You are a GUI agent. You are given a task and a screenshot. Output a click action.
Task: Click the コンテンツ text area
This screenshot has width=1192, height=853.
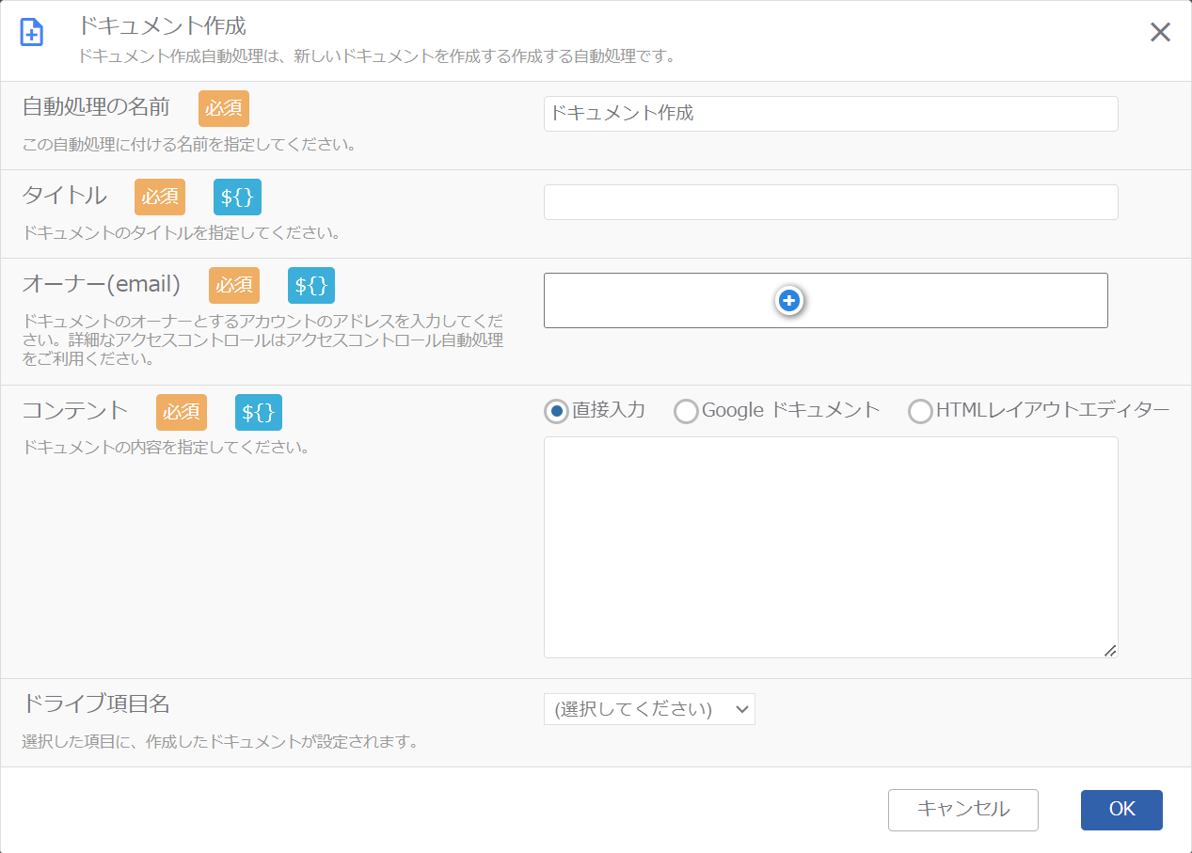pos(831,547)
